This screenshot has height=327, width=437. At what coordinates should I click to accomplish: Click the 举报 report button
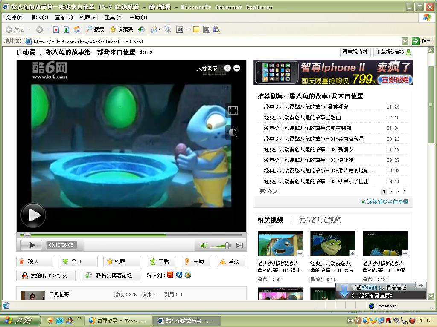(x=231, y=261)
